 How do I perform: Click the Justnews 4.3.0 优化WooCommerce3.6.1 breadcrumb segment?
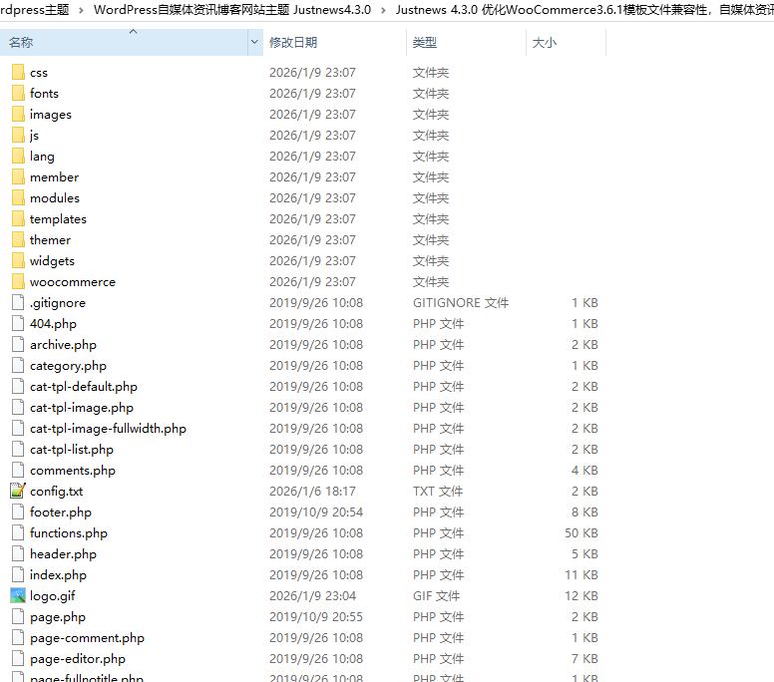(584, 10)
